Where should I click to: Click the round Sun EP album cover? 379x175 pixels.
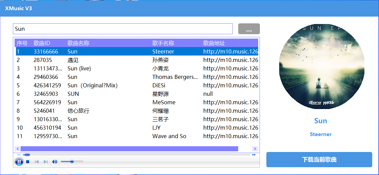(322, 67)
